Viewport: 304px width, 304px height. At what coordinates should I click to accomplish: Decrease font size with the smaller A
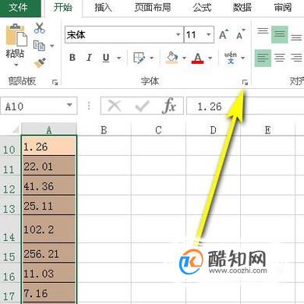[241, 34]
